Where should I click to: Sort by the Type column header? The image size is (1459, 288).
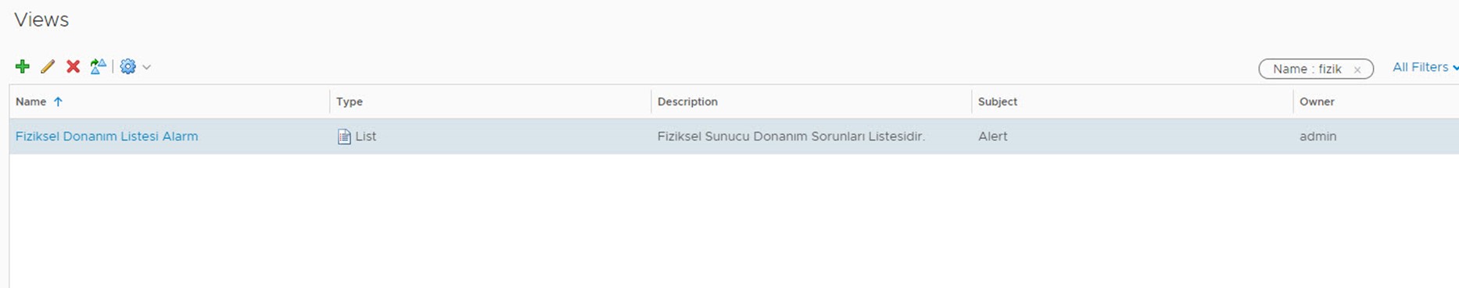pos(350,101)
